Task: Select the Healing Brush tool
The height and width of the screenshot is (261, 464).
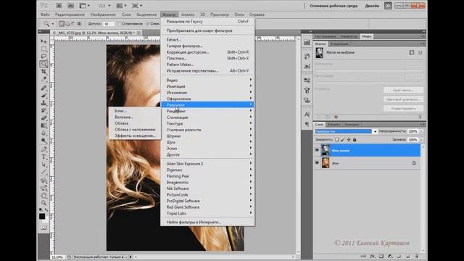Action: [43, 88]
